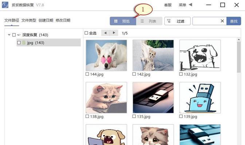Select the jpg (143) tree item

[x=48, y=42]
